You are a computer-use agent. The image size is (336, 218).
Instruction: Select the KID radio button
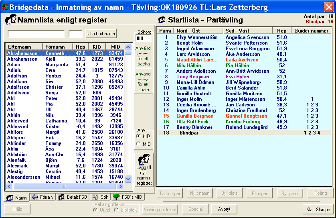click(x=139, y=137)
